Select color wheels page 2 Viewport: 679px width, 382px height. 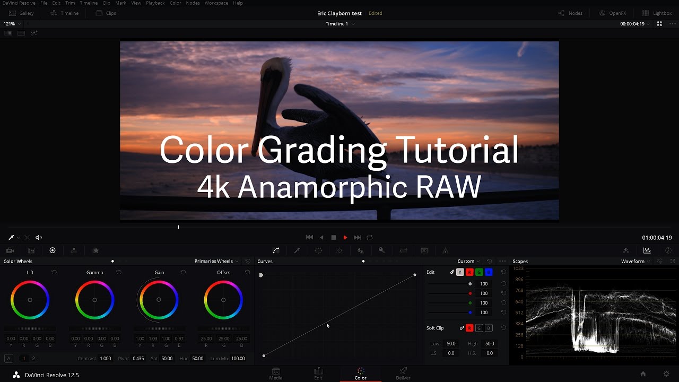click(x=33, y=359)
